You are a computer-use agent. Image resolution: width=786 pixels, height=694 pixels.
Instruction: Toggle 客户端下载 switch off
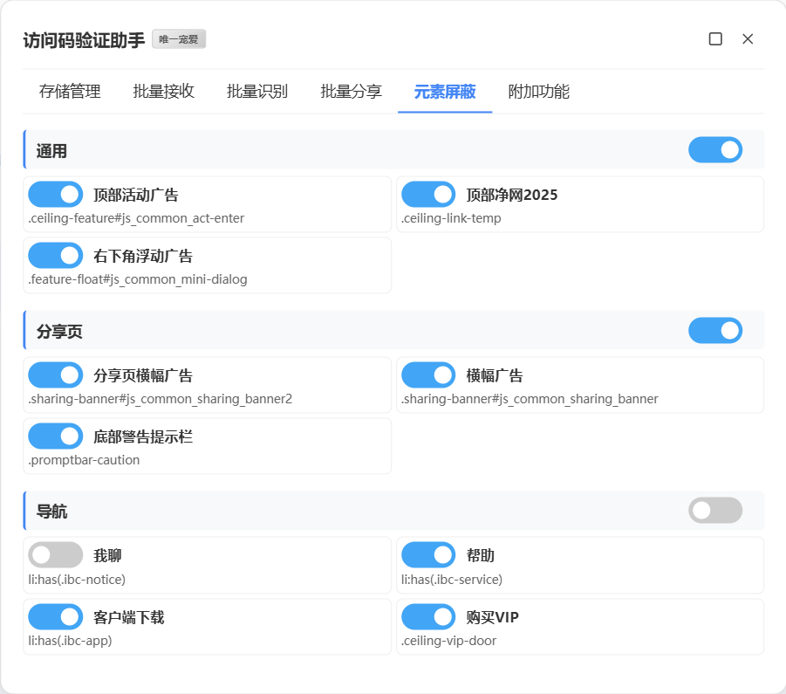click(56, 617)
